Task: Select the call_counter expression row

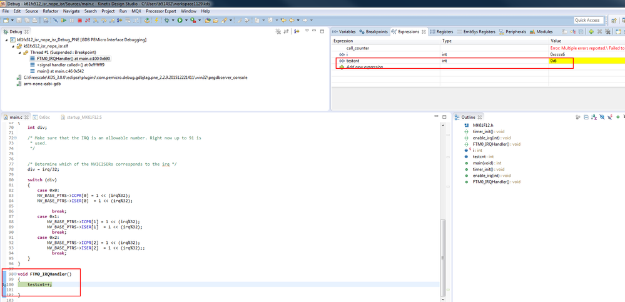Action: tap(478, 48)
